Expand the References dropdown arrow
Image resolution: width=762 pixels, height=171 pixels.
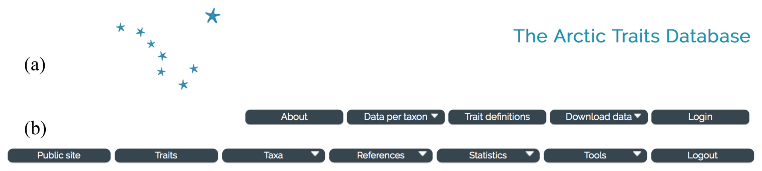(422, 154)
